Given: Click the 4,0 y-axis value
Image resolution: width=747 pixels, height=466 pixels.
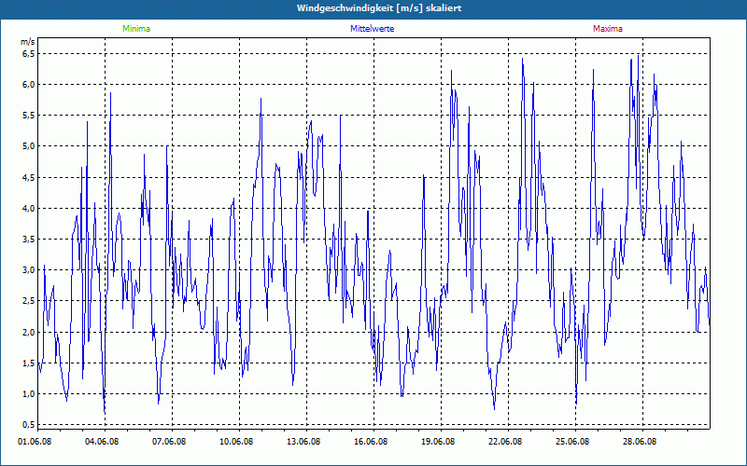Looking at the screenshot, I should tap(29, 208).
